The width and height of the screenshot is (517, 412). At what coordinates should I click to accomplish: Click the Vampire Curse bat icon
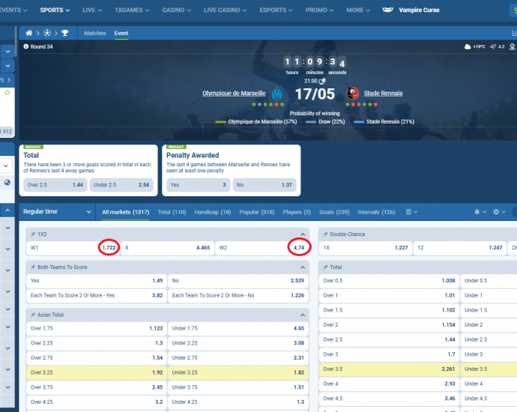[388, 10]
